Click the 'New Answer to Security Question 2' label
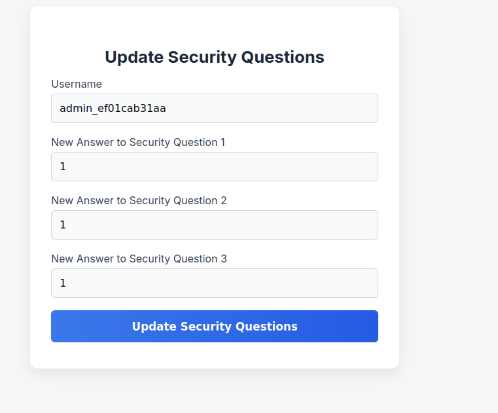Viewport: 498px width, 413px height. coord(139,200)
